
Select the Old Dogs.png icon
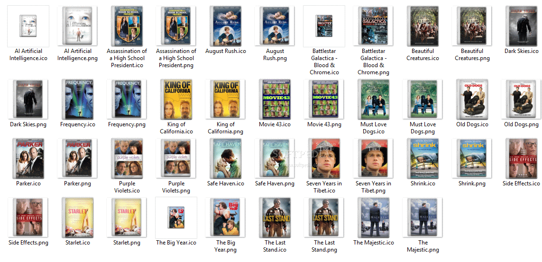point(522,99)
